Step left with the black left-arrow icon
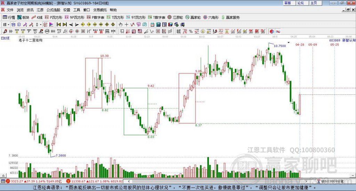This screenshot has width=356, height=191. tap(71, 25)
